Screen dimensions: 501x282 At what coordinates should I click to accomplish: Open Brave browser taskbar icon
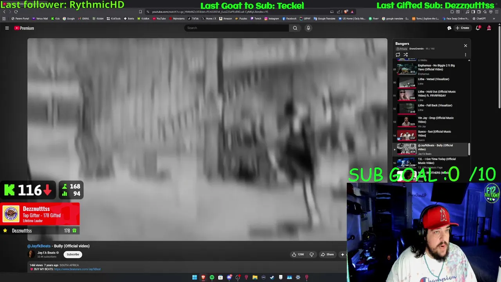[203, 277]
